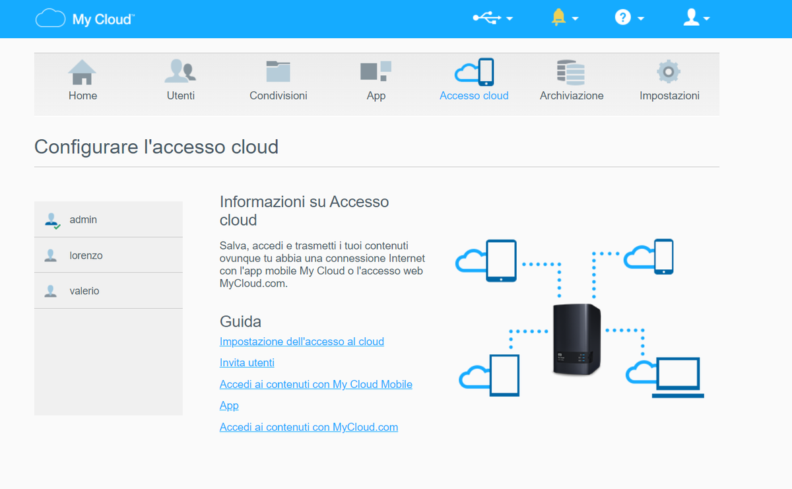
Task: Open Accedi ai contenuti con MyCloud.com link
Action: click(x=309, y=427)
